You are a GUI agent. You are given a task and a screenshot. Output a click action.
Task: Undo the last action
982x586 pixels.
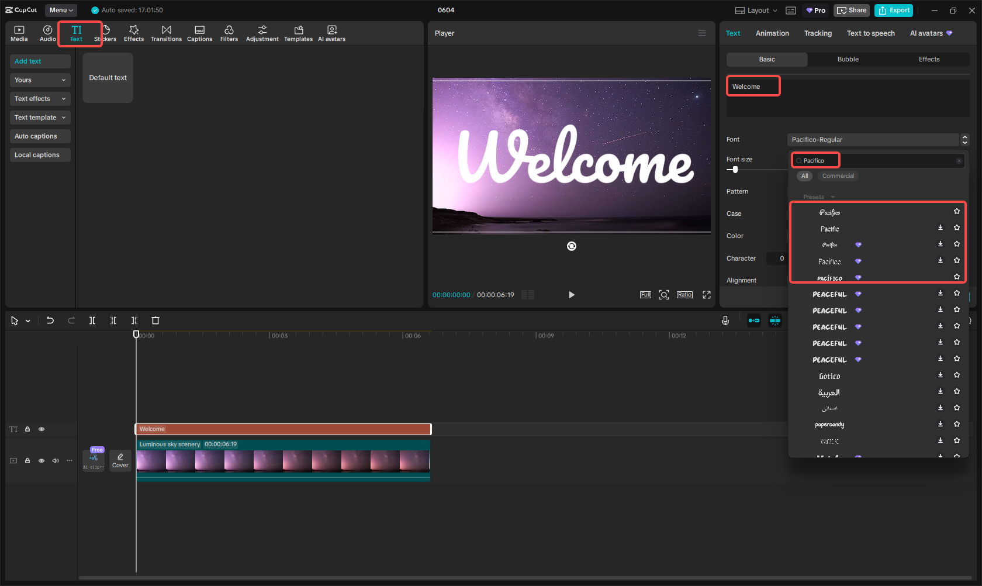tap(50, 320)
